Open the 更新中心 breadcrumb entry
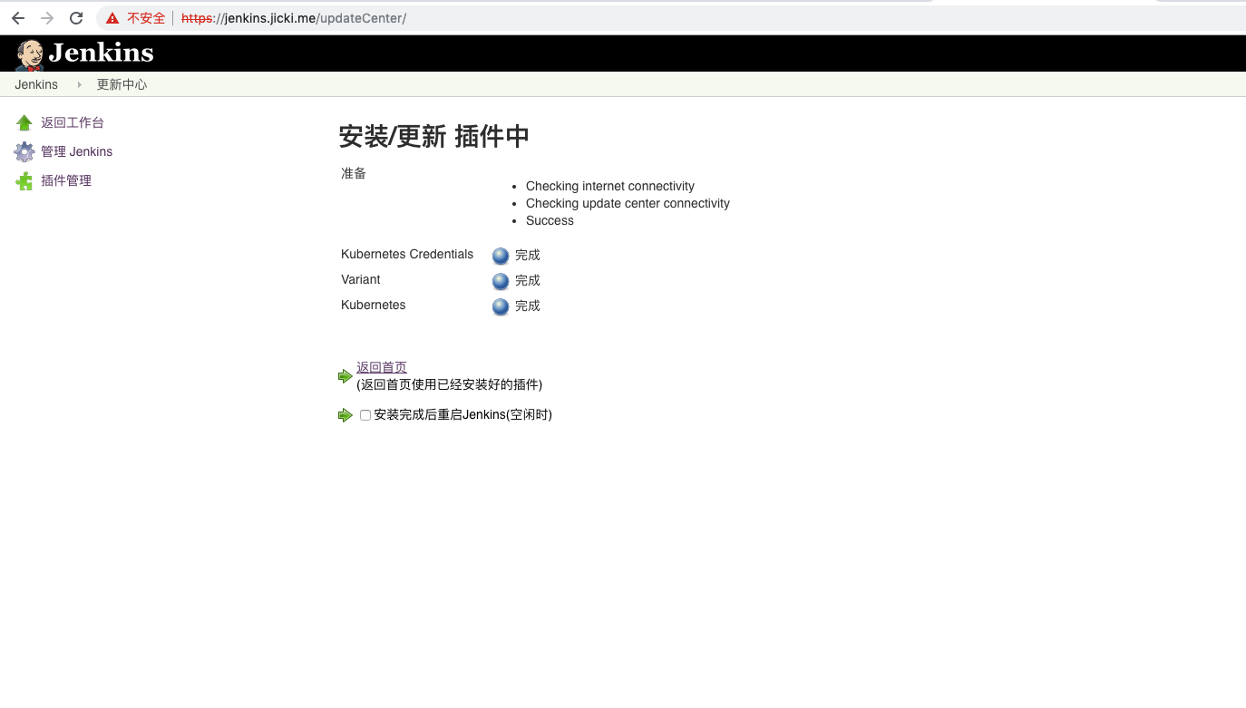1246x708 pixels. coord(122,83)
